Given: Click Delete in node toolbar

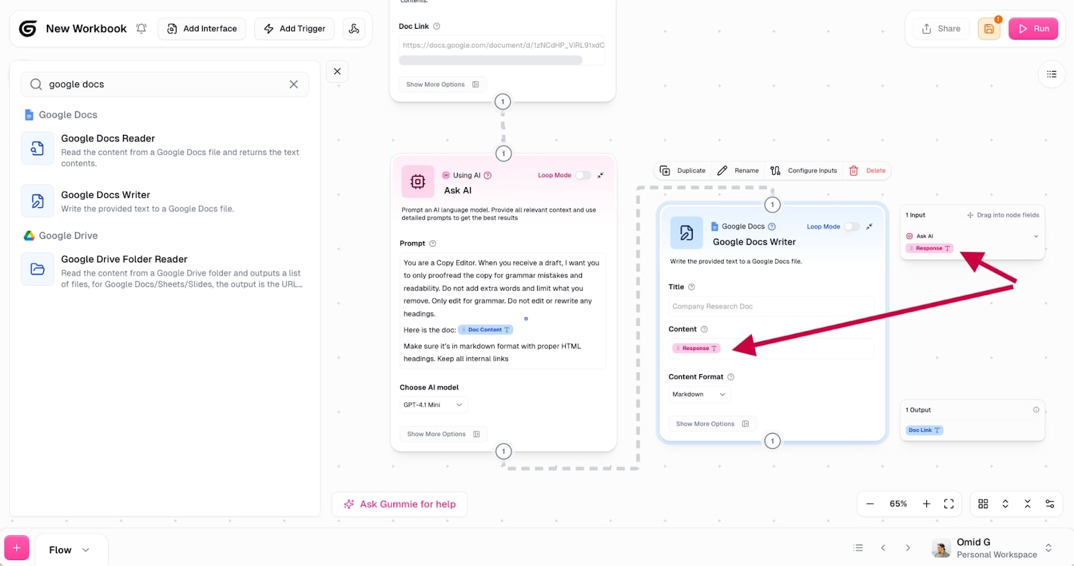Looking at the screenshot, I should 867,171.
